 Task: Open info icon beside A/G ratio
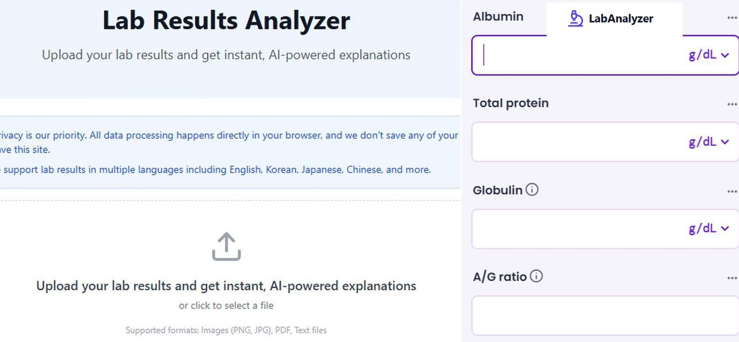(x=536, y=276)
